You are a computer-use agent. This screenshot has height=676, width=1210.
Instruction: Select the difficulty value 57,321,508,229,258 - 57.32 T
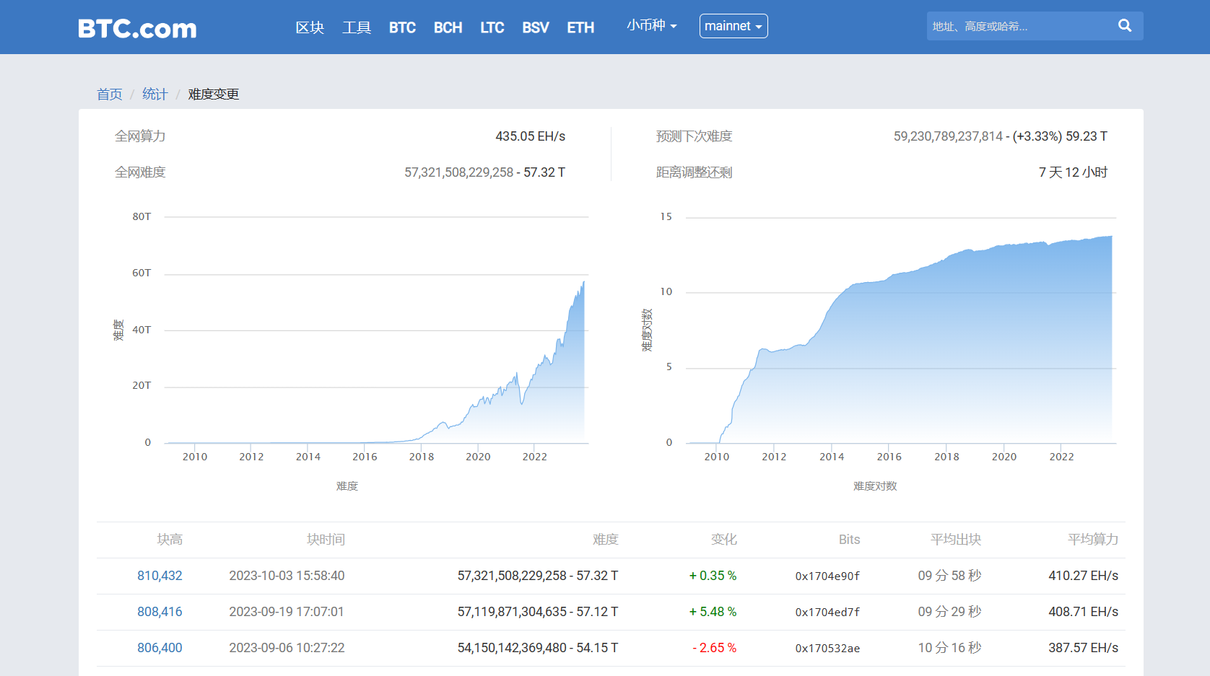485,172
